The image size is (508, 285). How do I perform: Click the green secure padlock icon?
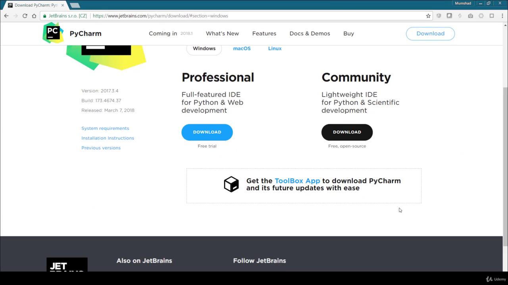click(45, 16)
